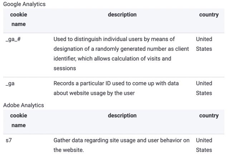Click United States in the _ga_# row
The width and height of the screenshot is (229, 168).
tap(204, 44)
